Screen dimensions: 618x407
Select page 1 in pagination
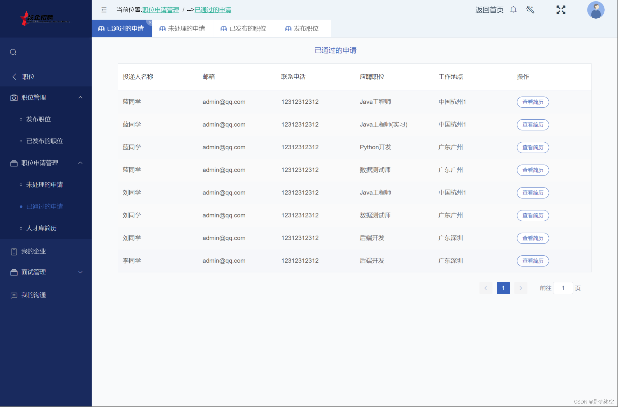point(503,288)
